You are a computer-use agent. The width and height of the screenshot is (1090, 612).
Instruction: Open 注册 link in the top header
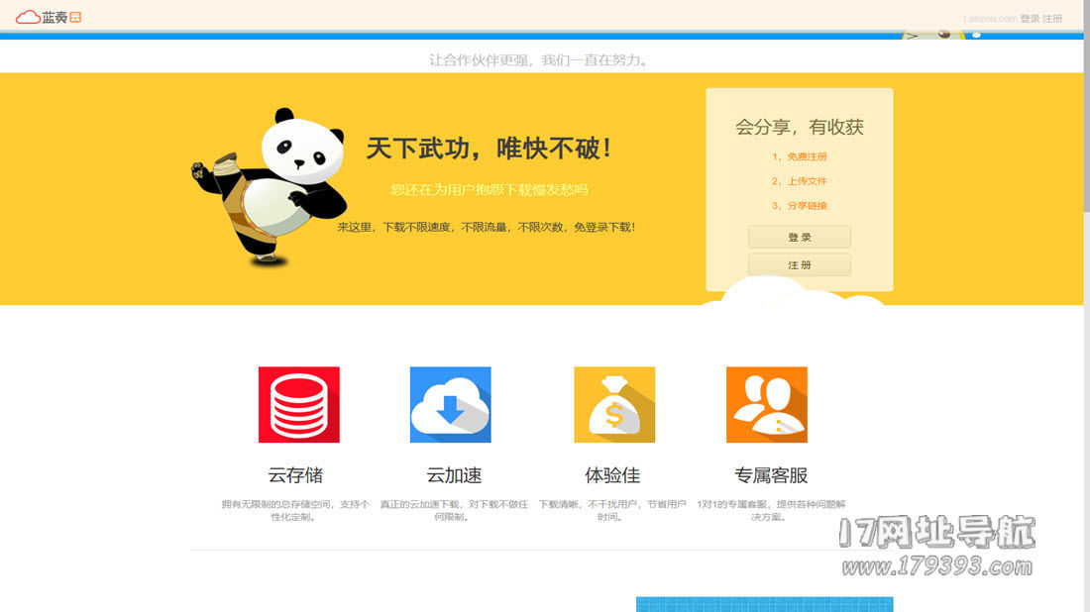tap(1052, 19)
